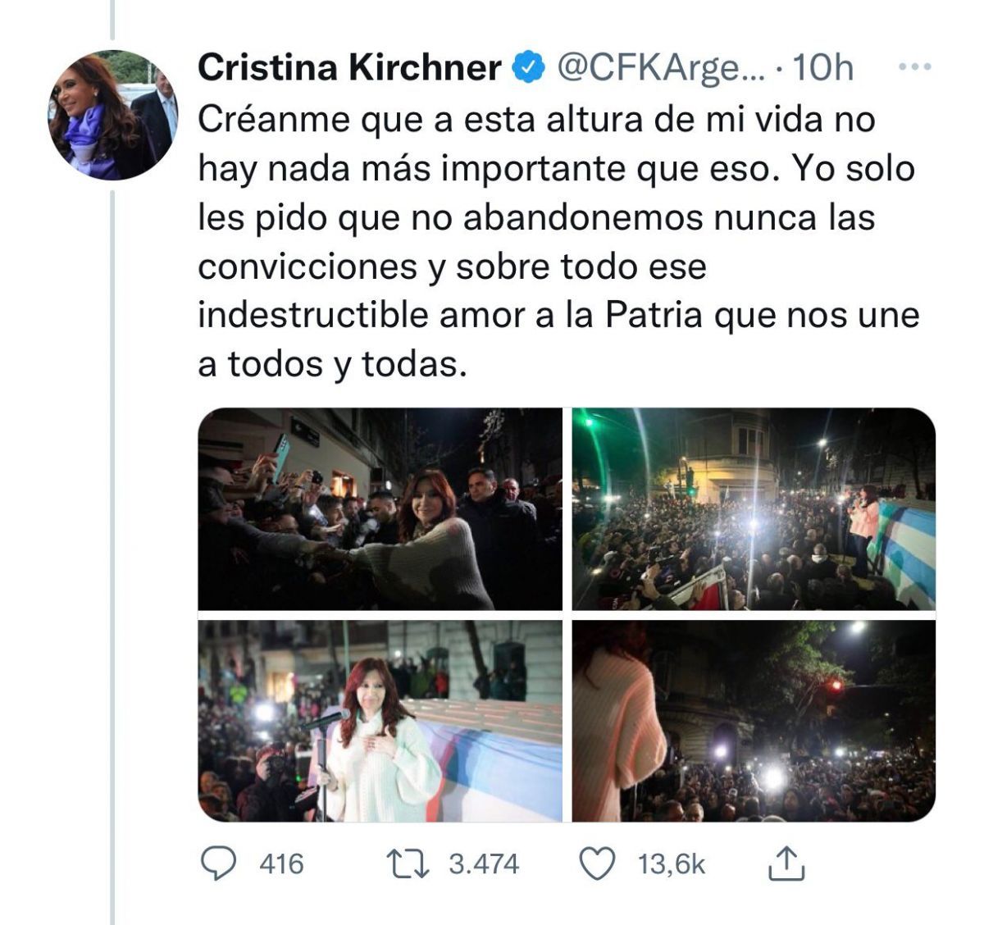Like the tweet with heart icon

[597, 863]
